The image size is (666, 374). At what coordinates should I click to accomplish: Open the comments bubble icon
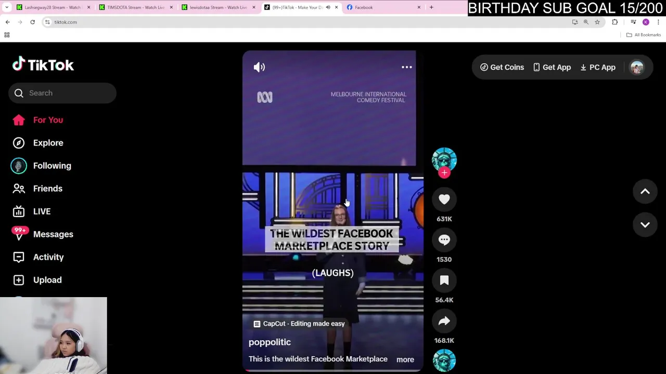pos(444,240)
